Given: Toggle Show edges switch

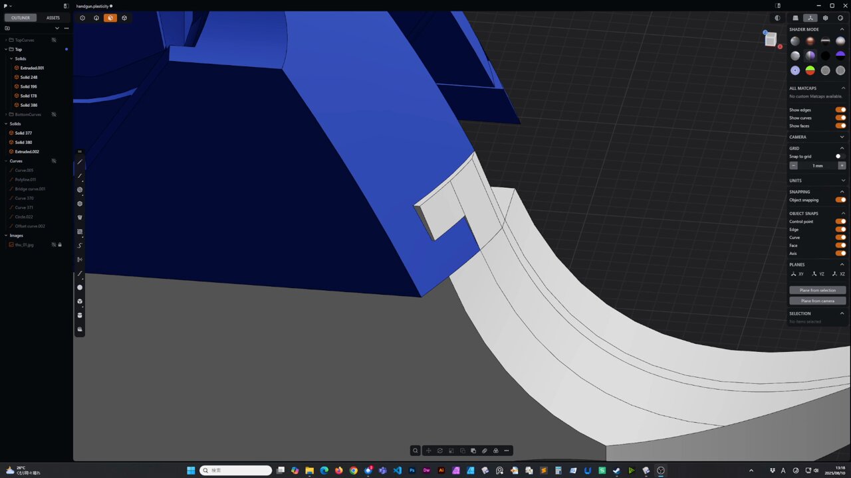Looking at the screenshot, I should [840, 110].
